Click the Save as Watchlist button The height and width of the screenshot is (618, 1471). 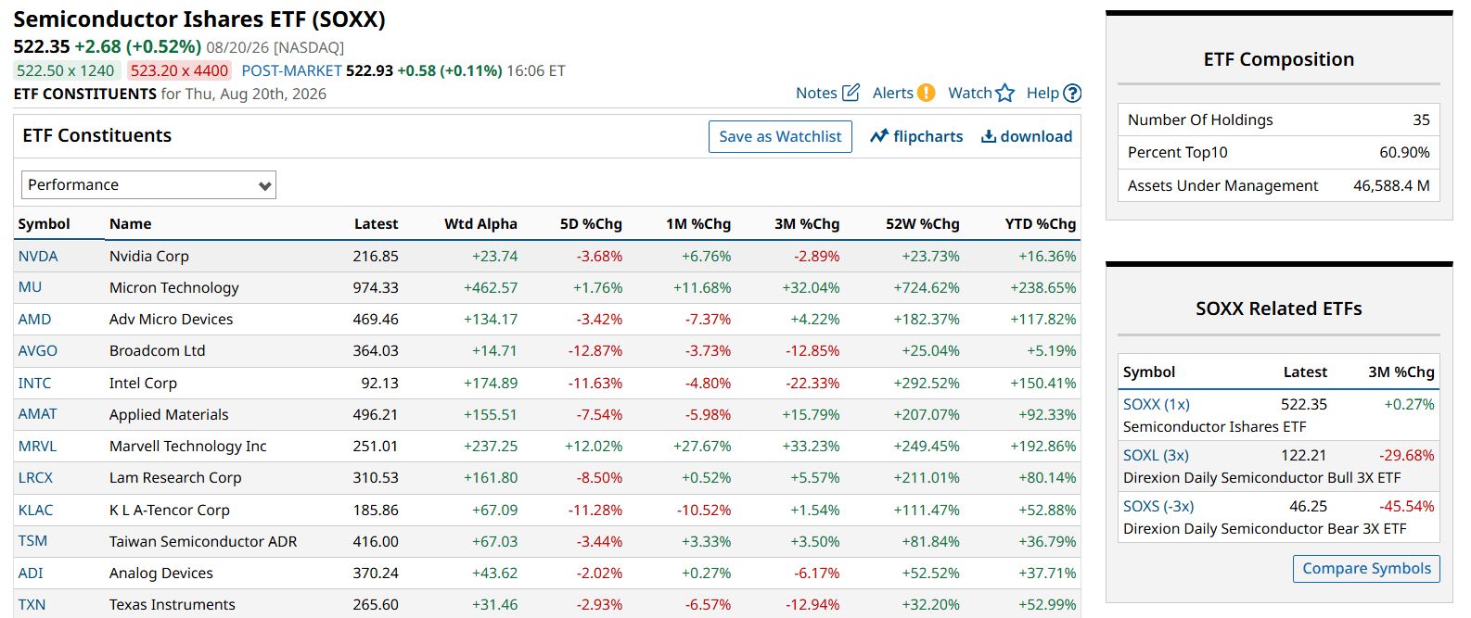point(780,136)
